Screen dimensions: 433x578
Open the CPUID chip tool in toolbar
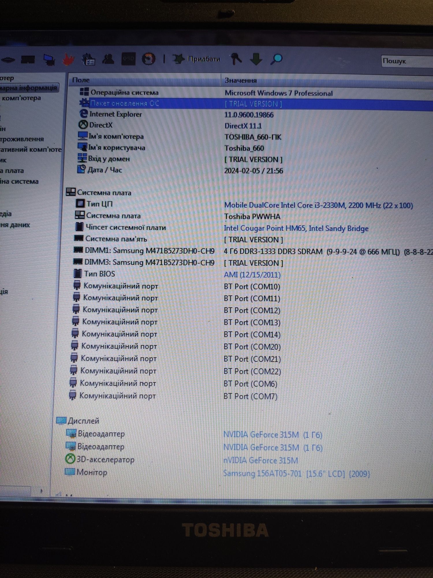[8, 60]
